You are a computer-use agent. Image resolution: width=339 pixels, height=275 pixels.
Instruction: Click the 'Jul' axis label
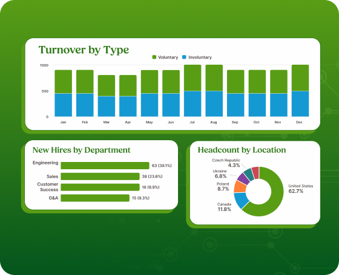point(192,122)
